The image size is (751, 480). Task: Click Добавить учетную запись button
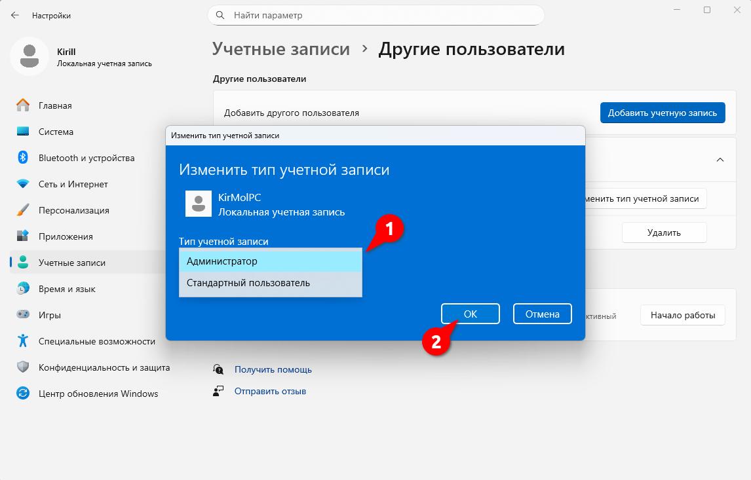click(x=663, y=113)
